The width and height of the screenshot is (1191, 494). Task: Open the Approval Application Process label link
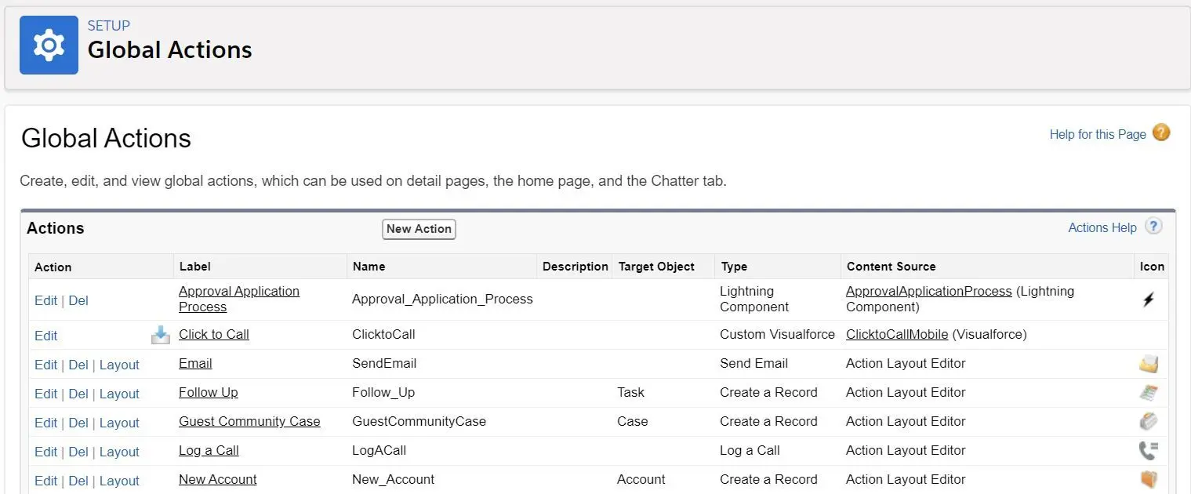(239, 299)
